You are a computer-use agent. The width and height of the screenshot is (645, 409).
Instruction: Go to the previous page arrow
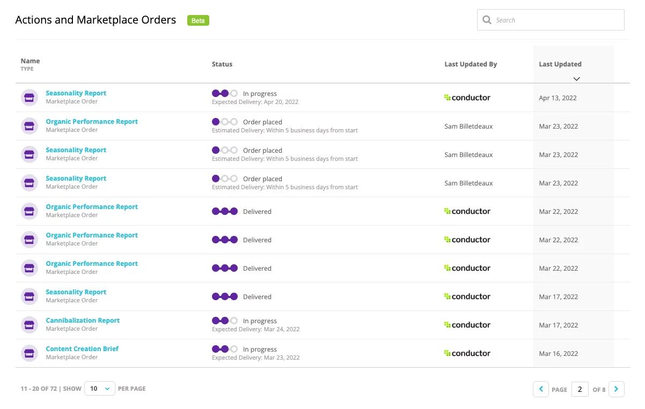[x=541, y=389]
